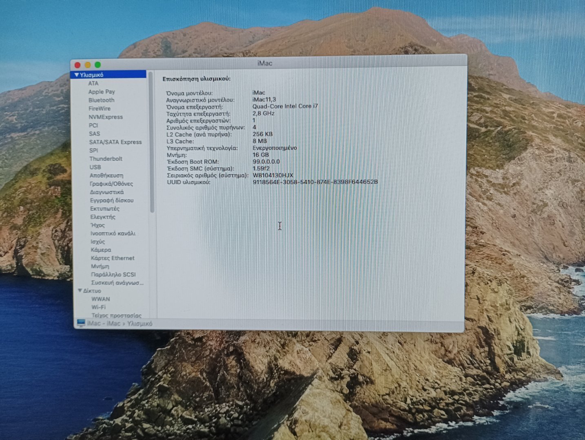Select NVMExpress in the sidebar

coord(106,117)
